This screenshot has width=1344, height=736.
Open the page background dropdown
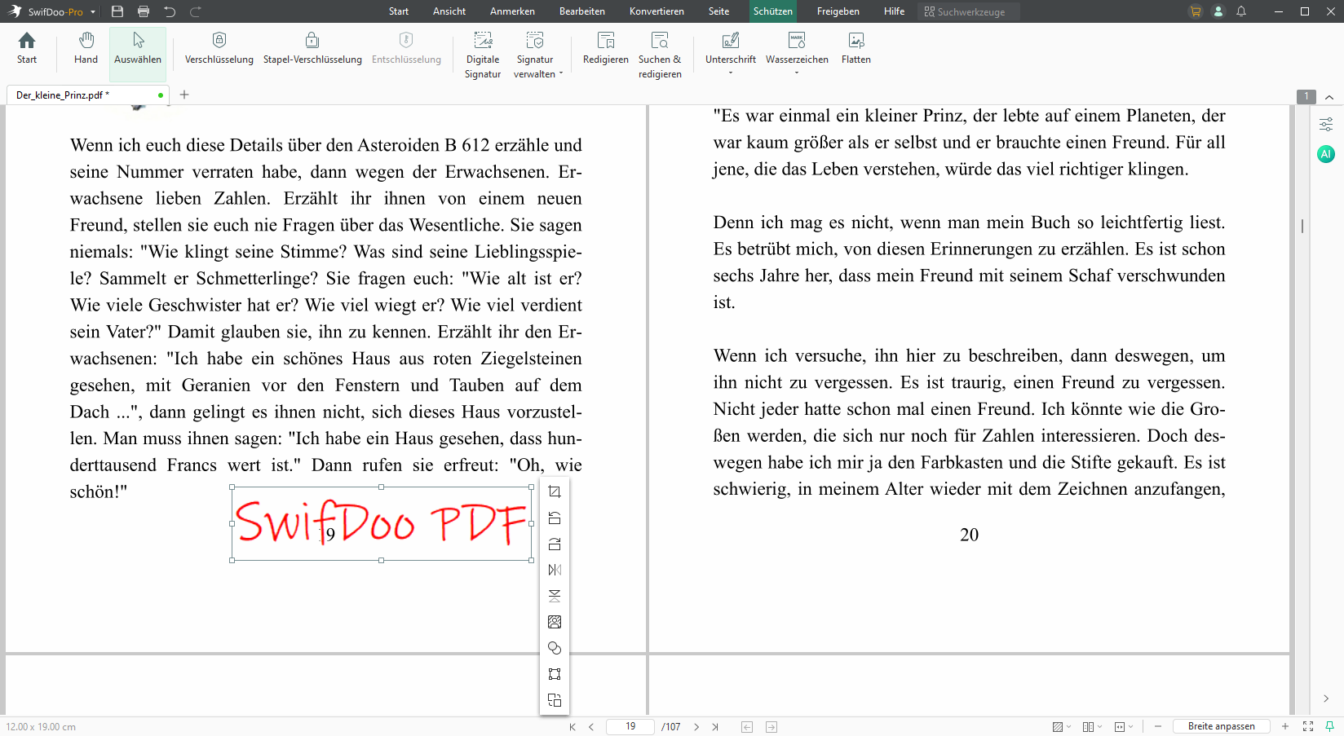(1061, 726)
